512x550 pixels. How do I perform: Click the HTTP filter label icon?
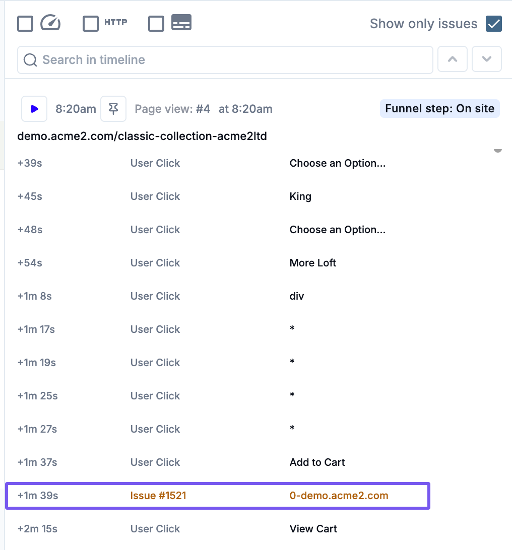pyautogui.click(x=115, y=23)
